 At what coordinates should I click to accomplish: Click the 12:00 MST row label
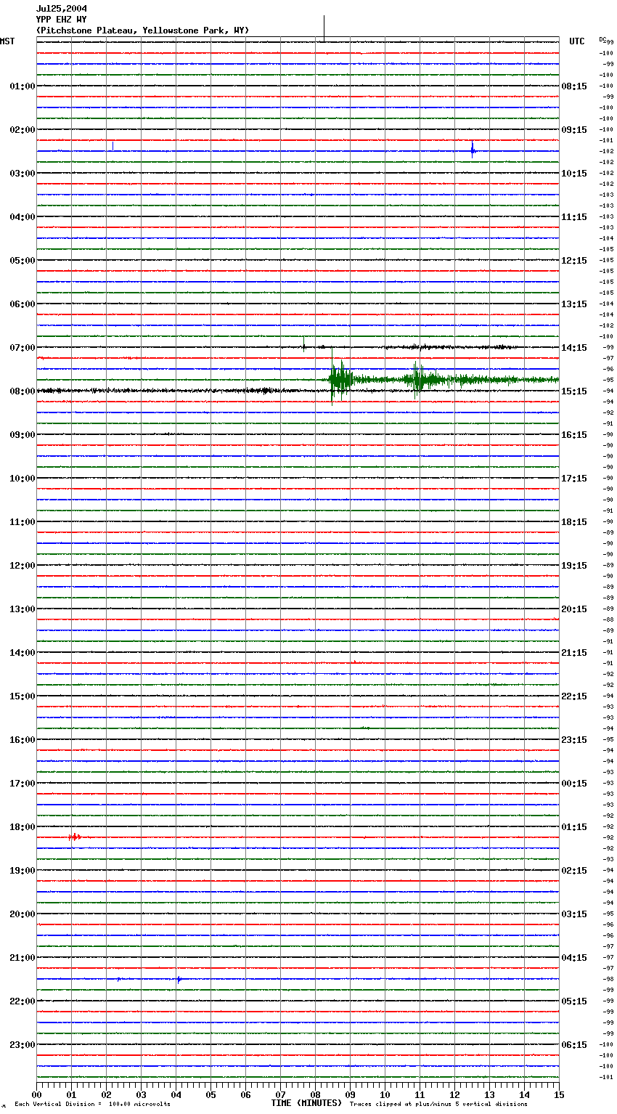point(22,566)
